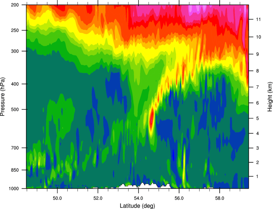Screen dimensions: 273x209
Task: Select the 300 pressure tick label
Action: point(15,51)
